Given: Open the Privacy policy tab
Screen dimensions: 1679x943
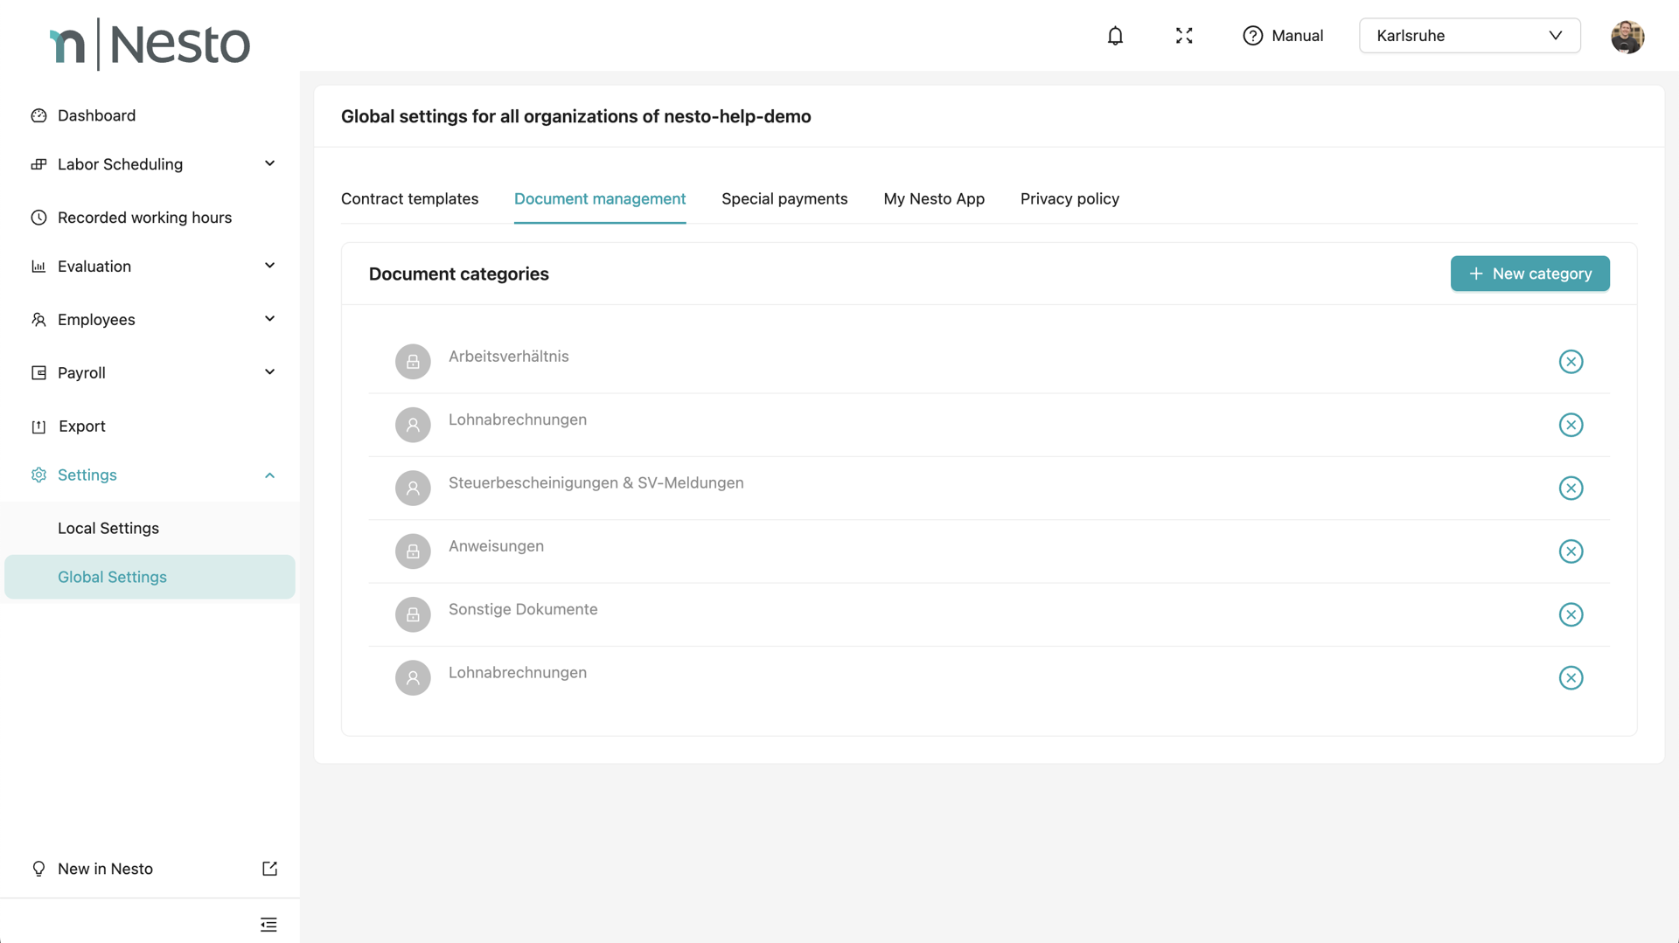Looking at the screenshot, I should coord(1069,199).
